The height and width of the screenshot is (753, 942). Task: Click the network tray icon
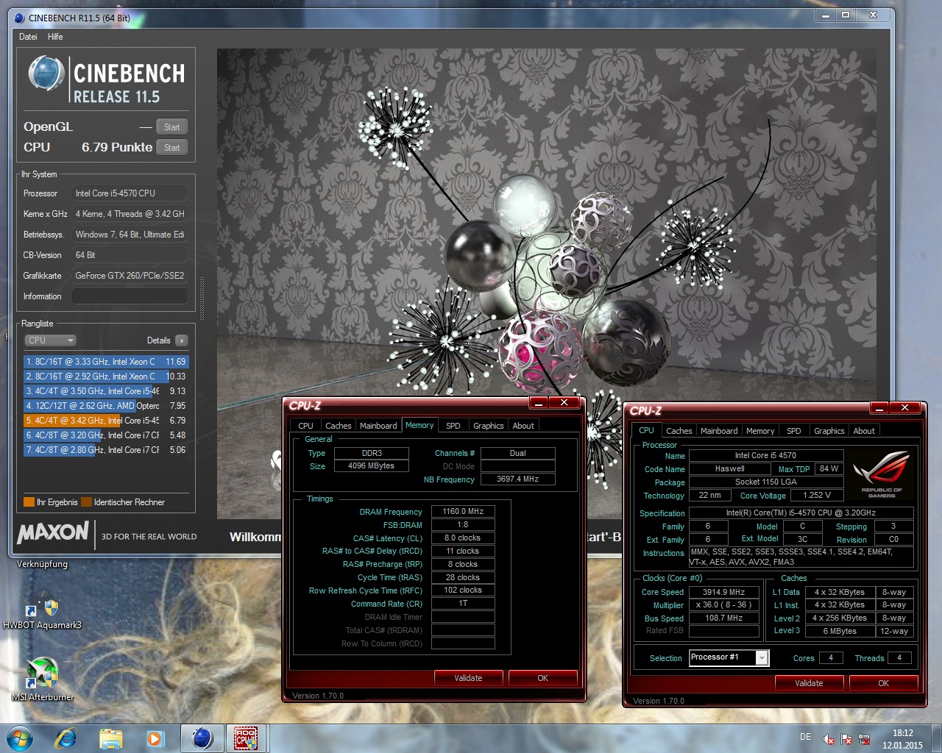pyautogui.click(x=864, y=740)
